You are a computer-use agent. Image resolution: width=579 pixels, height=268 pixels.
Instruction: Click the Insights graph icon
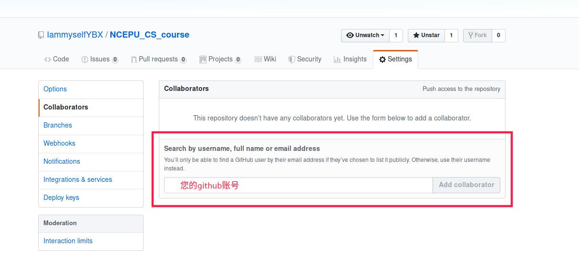click(337, 60)
